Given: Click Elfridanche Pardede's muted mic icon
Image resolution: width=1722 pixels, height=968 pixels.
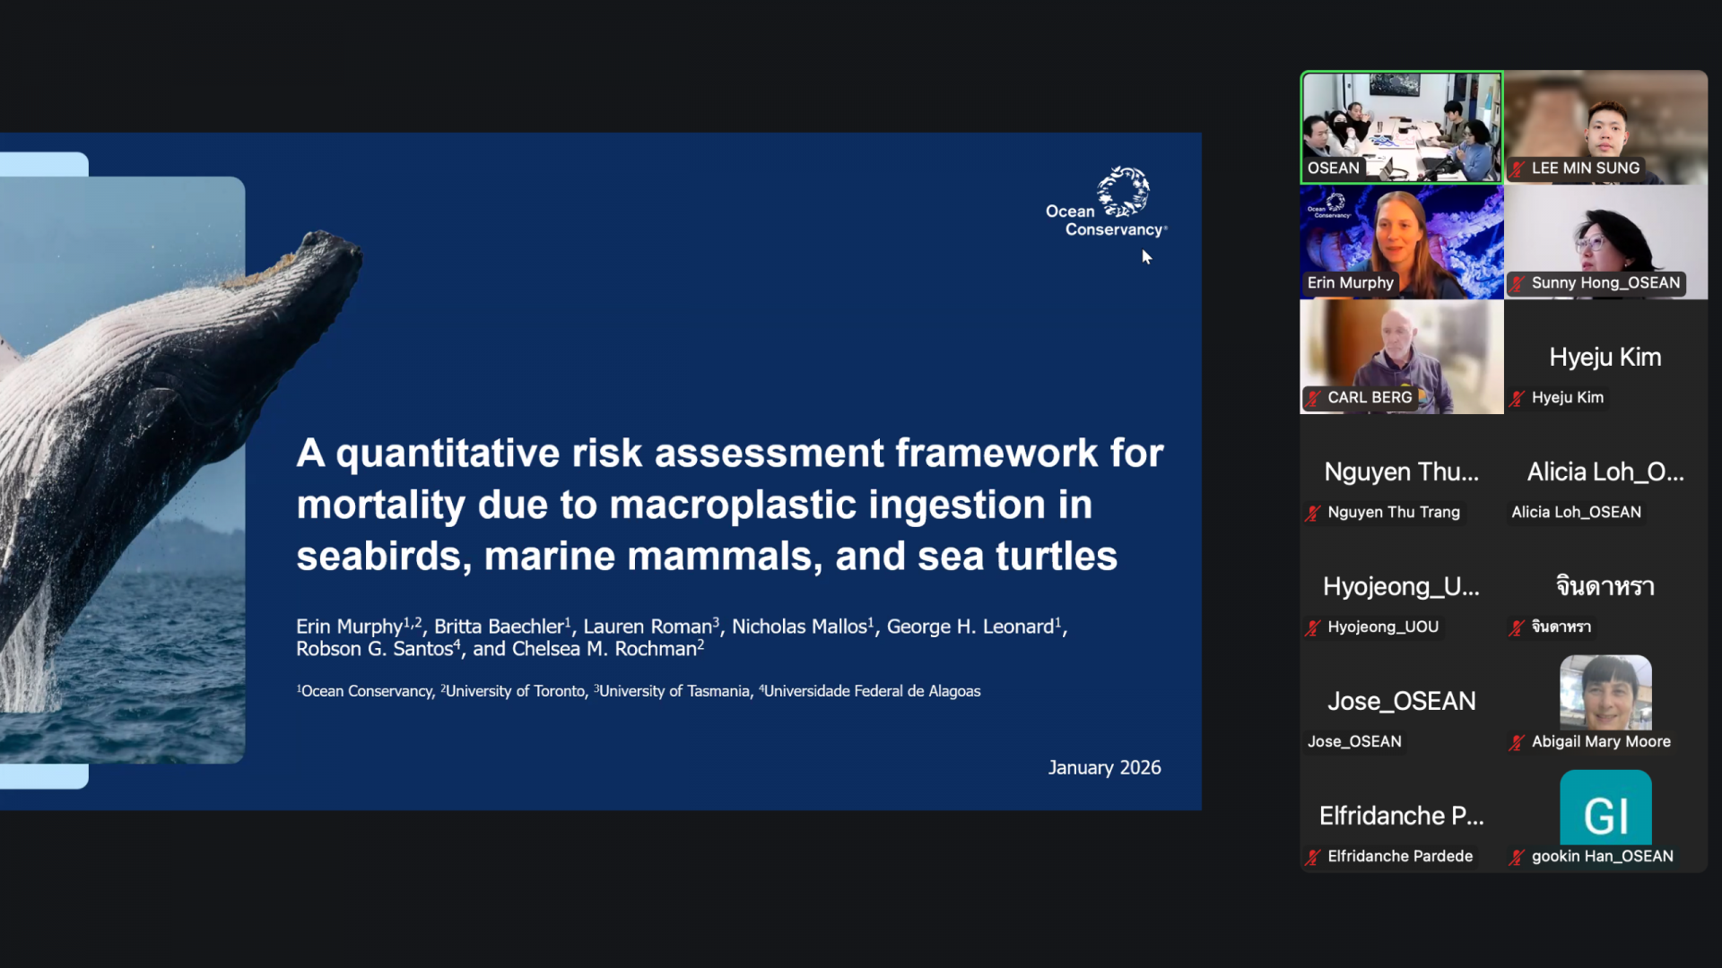Looking at the screenshot, I should 1313,857.
